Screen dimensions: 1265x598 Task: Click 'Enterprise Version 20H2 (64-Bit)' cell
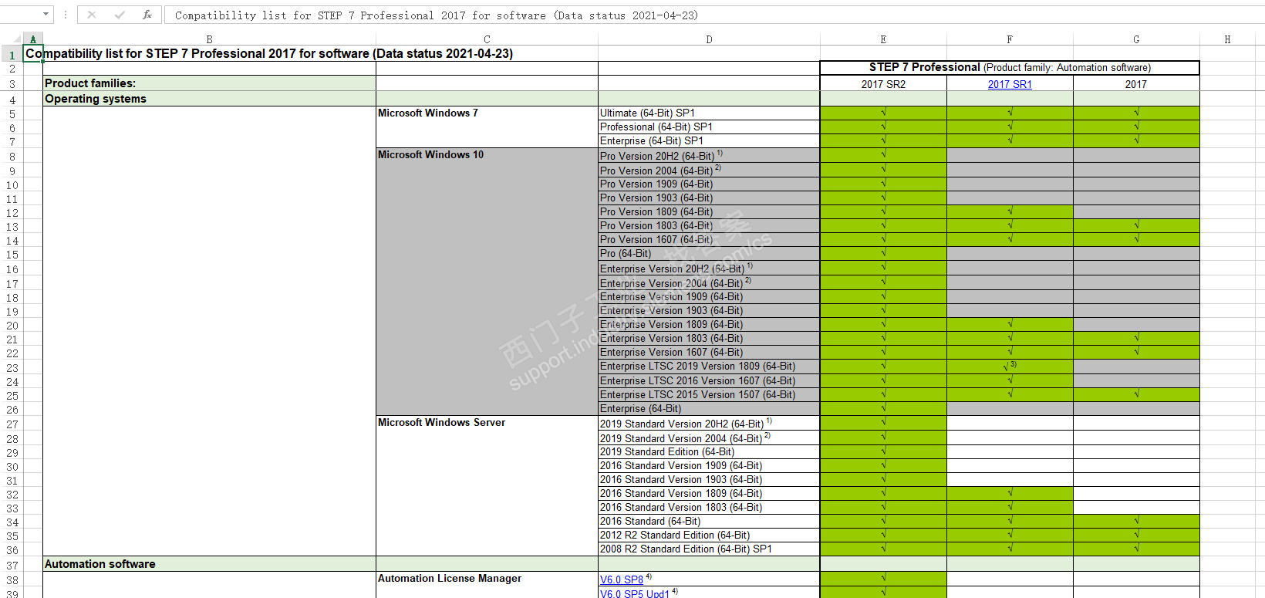coord(709,268)
